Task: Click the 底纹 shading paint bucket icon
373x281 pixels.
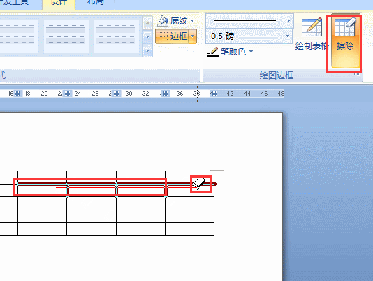Action: coord(163,21)
